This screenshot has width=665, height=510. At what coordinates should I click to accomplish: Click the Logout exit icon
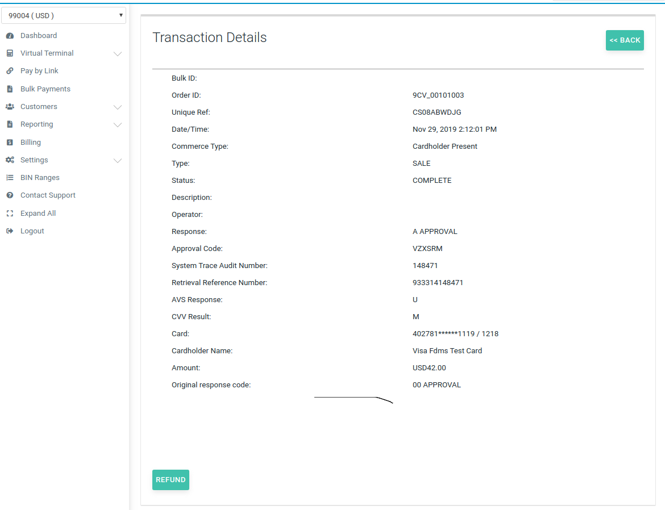point(10,231)
